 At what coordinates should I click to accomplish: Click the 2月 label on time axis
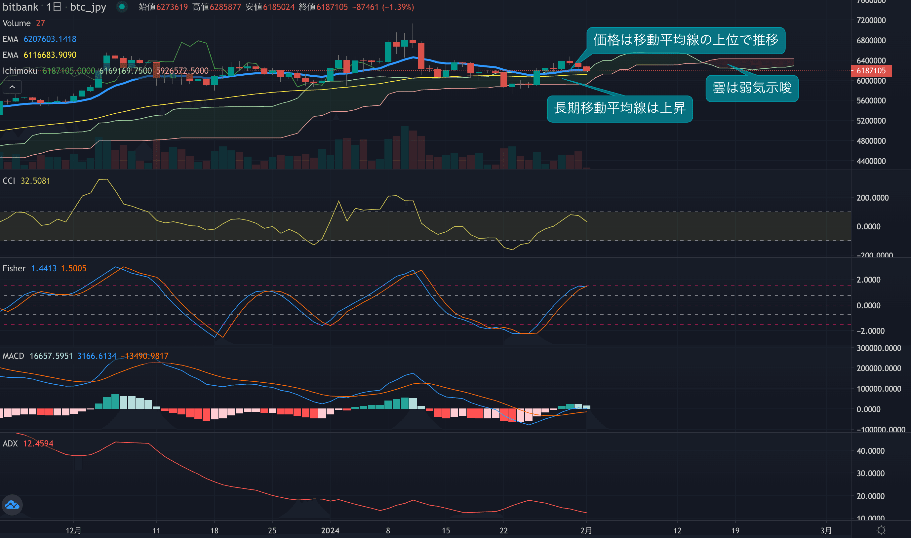coord(586,530)
